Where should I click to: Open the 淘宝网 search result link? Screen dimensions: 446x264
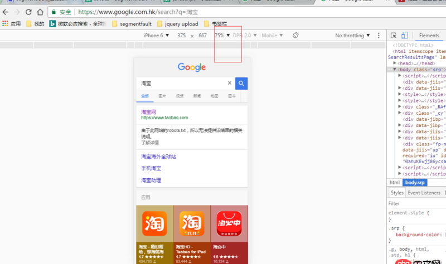pos(149,112)
